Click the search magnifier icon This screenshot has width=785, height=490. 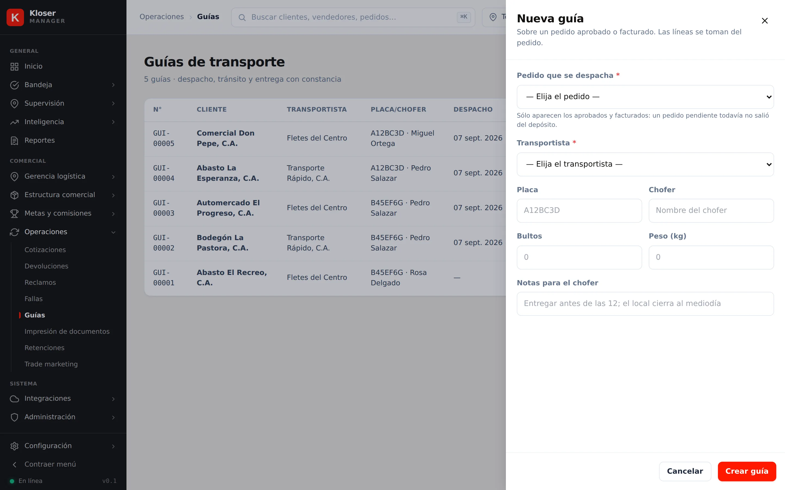coord(242,17)
